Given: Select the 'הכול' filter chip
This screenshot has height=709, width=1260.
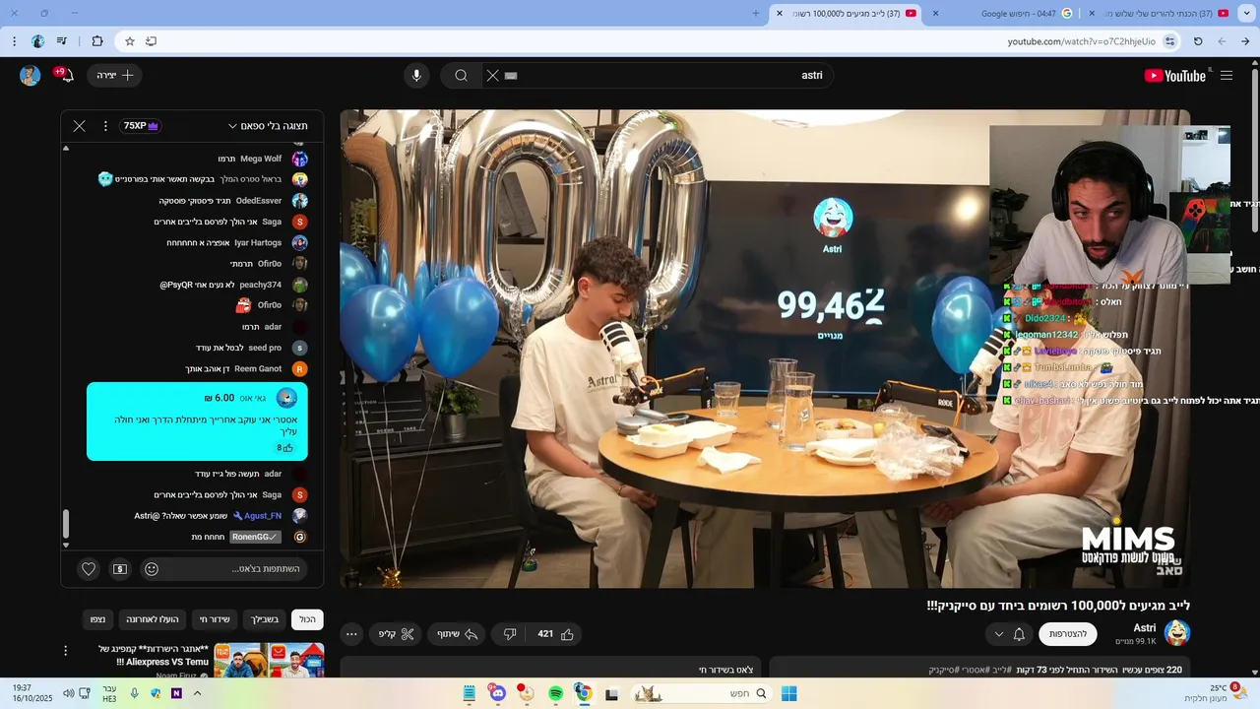Looking at the screenshot, I should point(308,619).
